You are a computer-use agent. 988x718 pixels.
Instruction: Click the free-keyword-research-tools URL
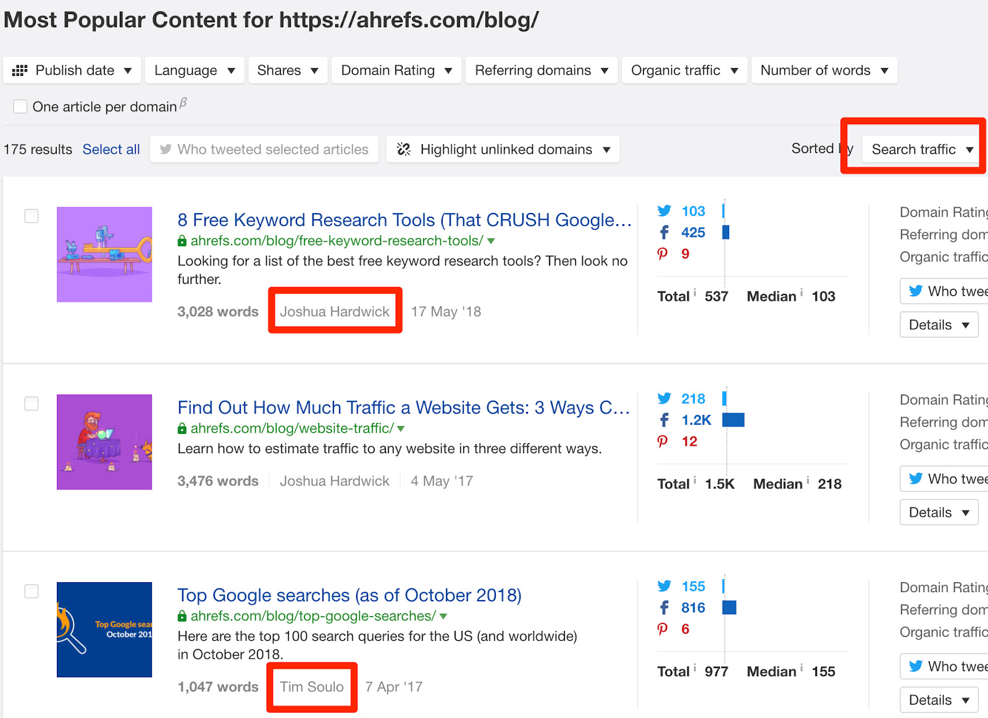pos(337,241)
